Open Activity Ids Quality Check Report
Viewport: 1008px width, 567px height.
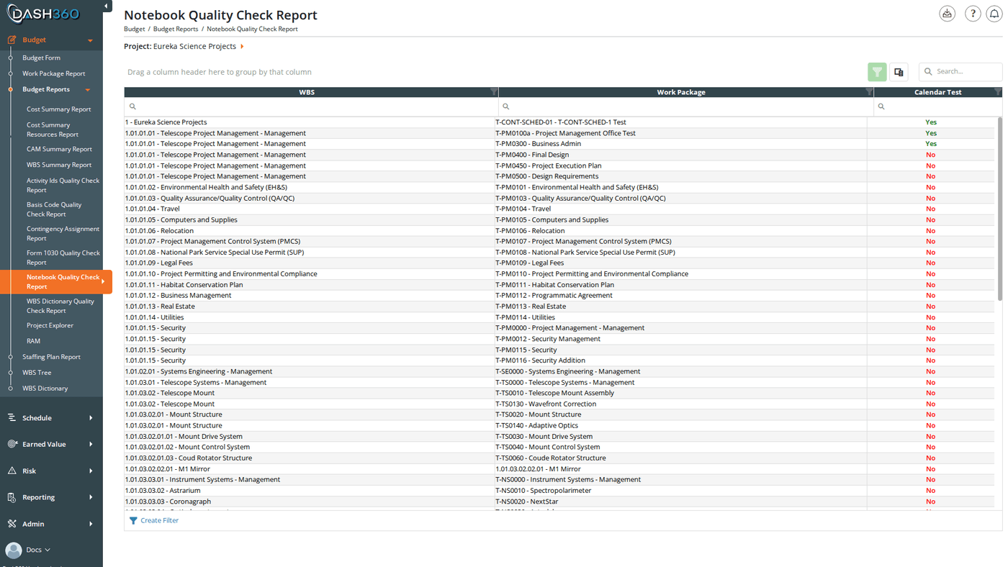(63, 185)
